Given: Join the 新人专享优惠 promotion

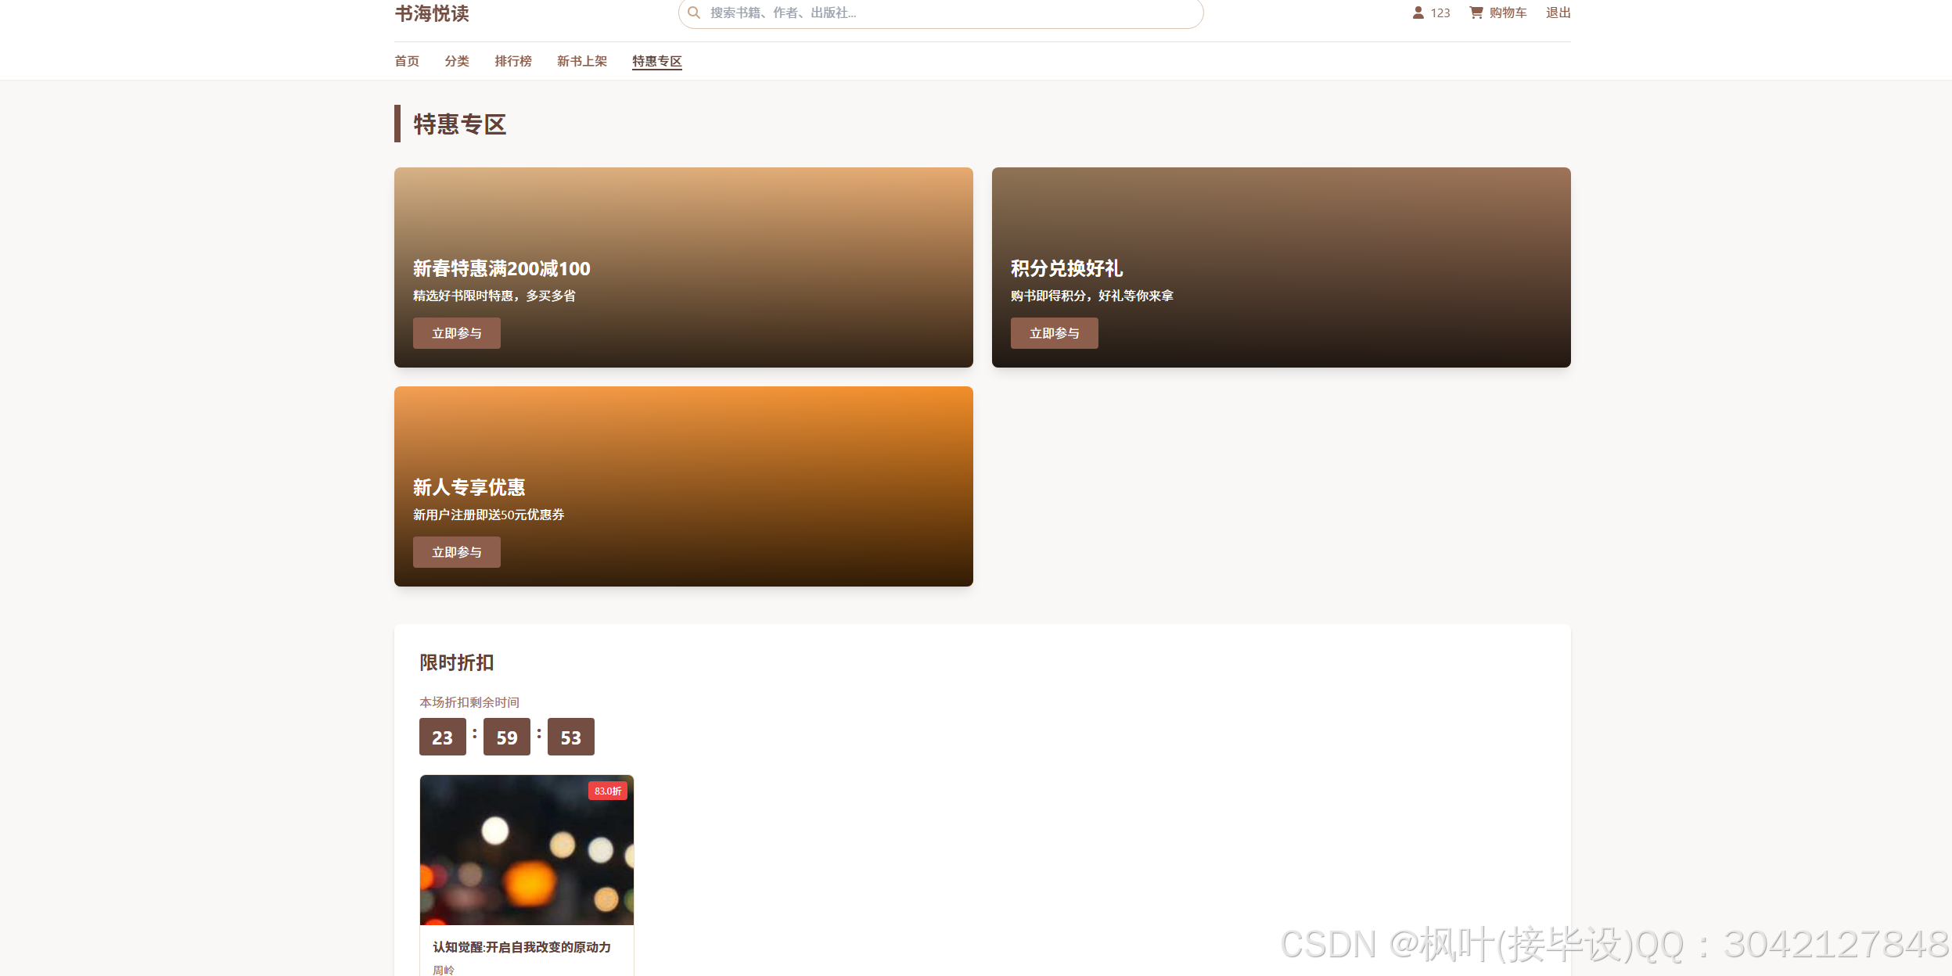Looking at the screenshot, I should [456, 551].
